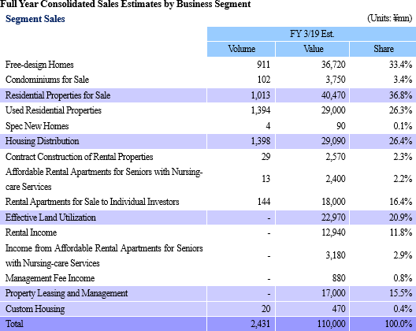Click the Property Leasing and Management row
Screen dimensions: 416x331
(x=208, y=293)
